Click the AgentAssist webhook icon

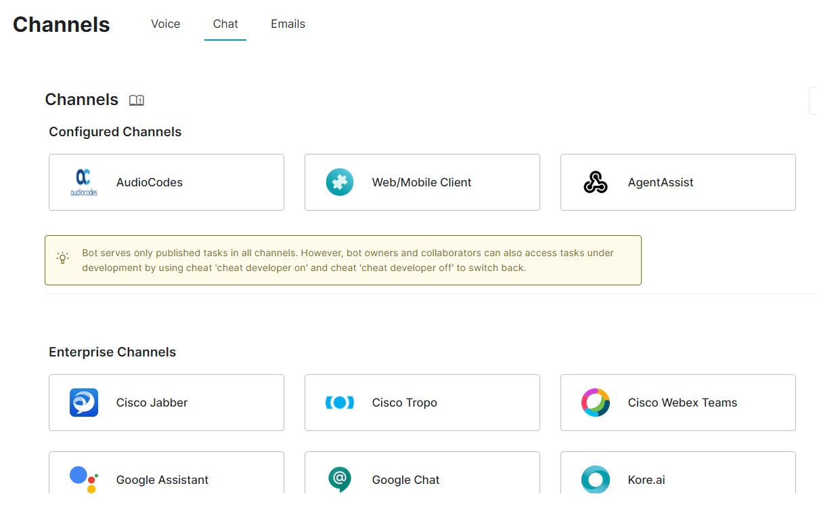tap(596, 182)
